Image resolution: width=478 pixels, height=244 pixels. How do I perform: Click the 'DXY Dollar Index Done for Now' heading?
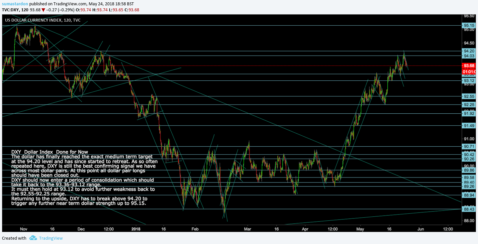[49, 152]
